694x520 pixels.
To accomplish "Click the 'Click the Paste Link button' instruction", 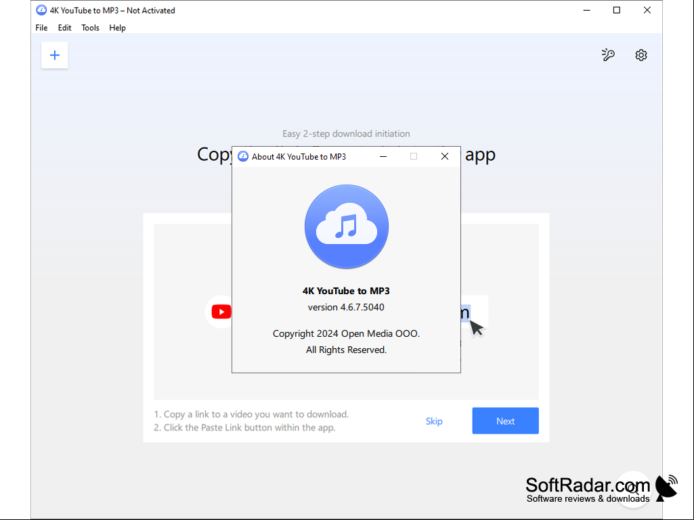I will click(x=244, y=427).
